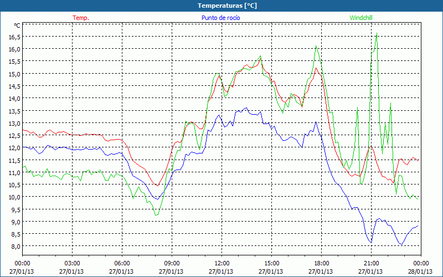Click the 15:00 time axis label
443x277 pixels.
271,264
